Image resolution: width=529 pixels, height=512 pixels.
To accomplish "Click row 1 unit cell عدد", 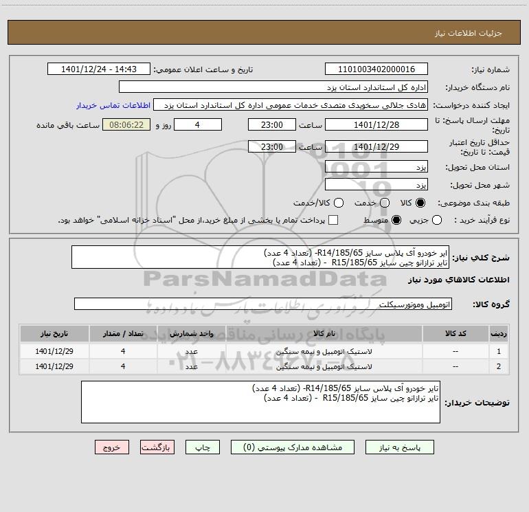I will tap(191, 351).
